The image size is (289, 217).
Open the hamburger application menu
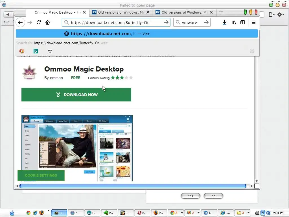[x=254, y=23]
